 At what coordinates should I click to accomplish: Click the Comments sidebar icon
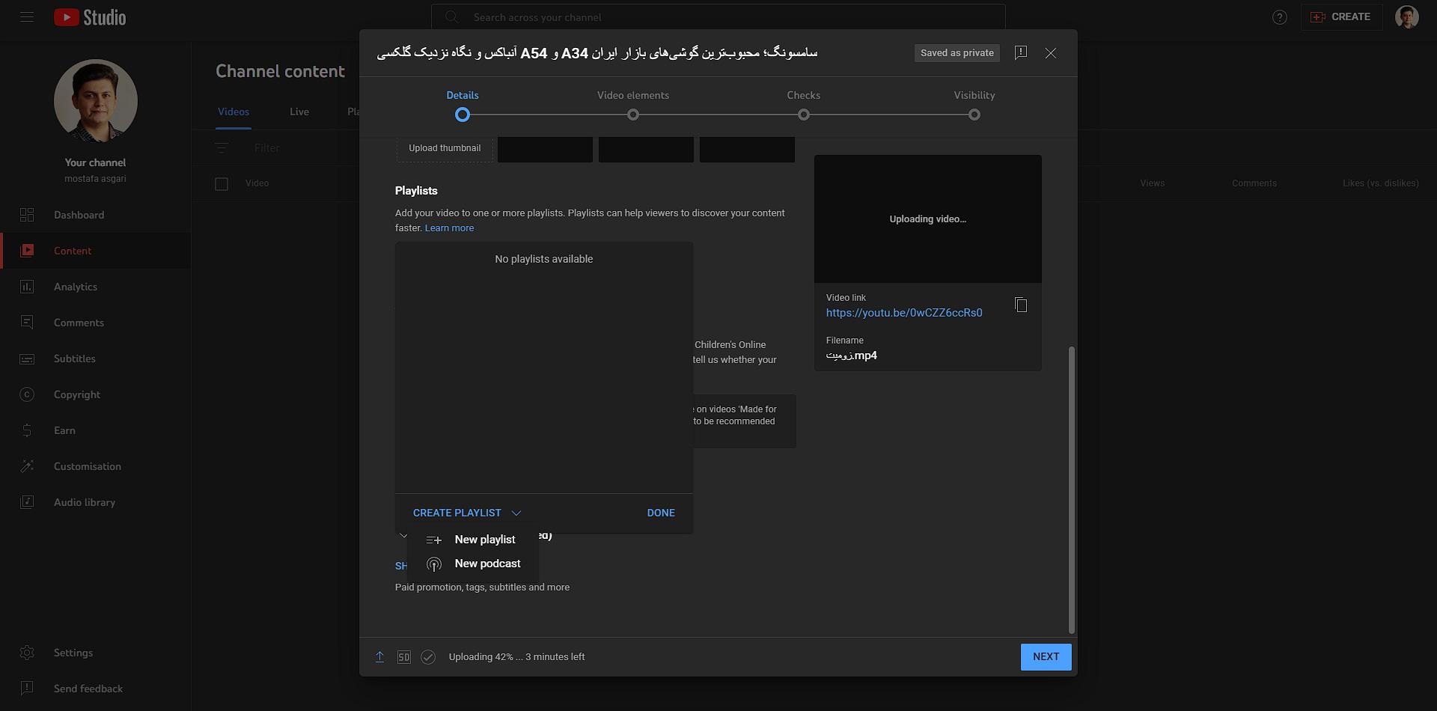(x=27, y=323)
